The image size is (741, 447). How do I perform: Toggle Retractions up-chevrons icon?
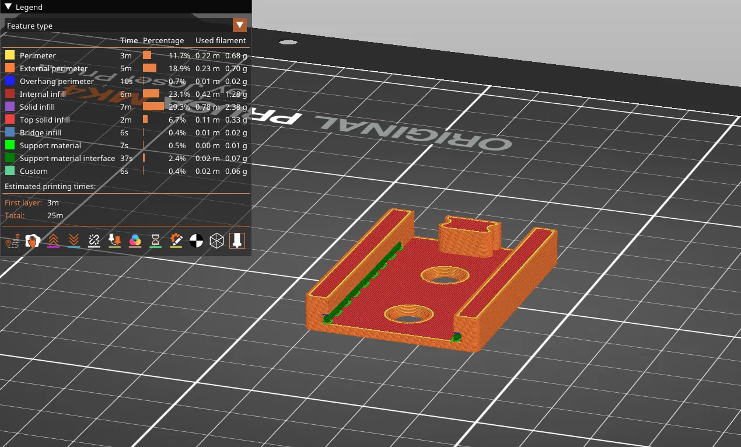tap(53, 240)
